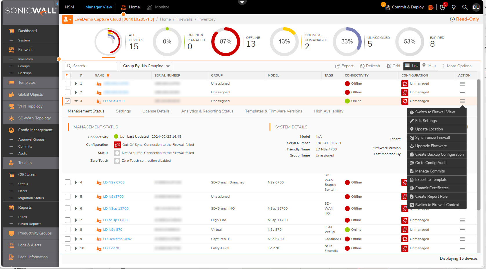This screenshot has height=269, width=486.
Task: Click the SD-WAN Topology sidebar icon
Action: tap(11, 118)
